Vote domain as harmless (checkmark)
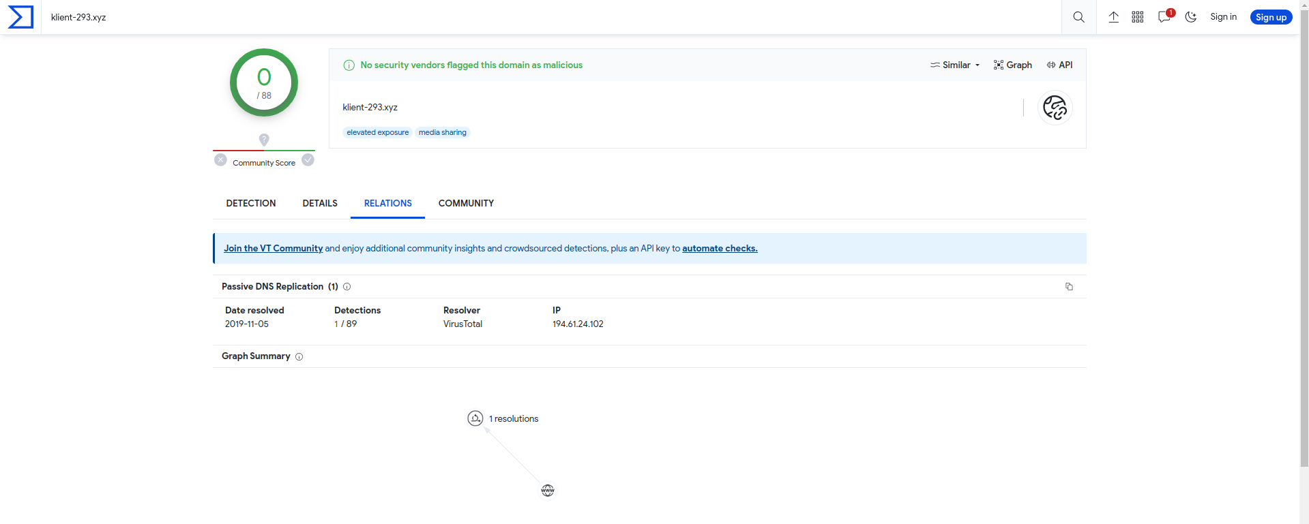The width and height of the screenshot is (1309, 524). (308, 160)
